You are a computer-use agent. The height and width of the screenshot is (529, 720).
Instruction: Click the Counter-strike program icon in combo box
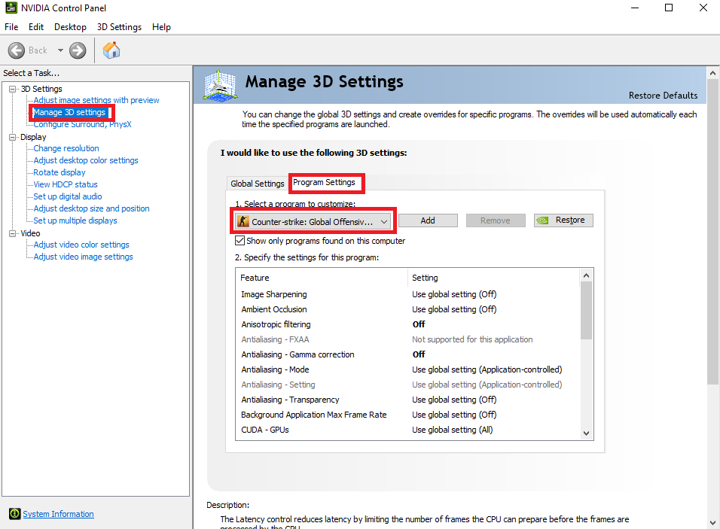[x=243, y=221]
